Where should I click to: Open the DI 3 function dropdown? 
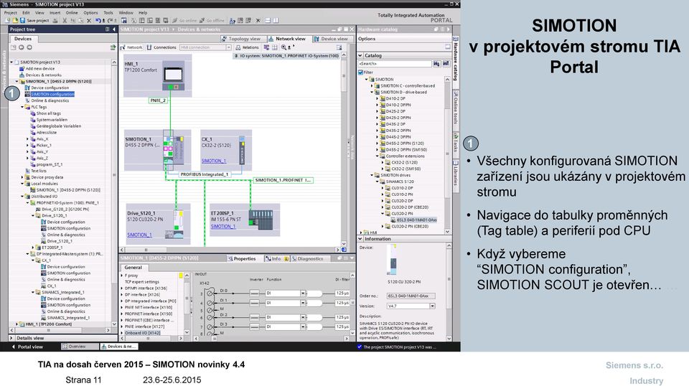point(303,326)
